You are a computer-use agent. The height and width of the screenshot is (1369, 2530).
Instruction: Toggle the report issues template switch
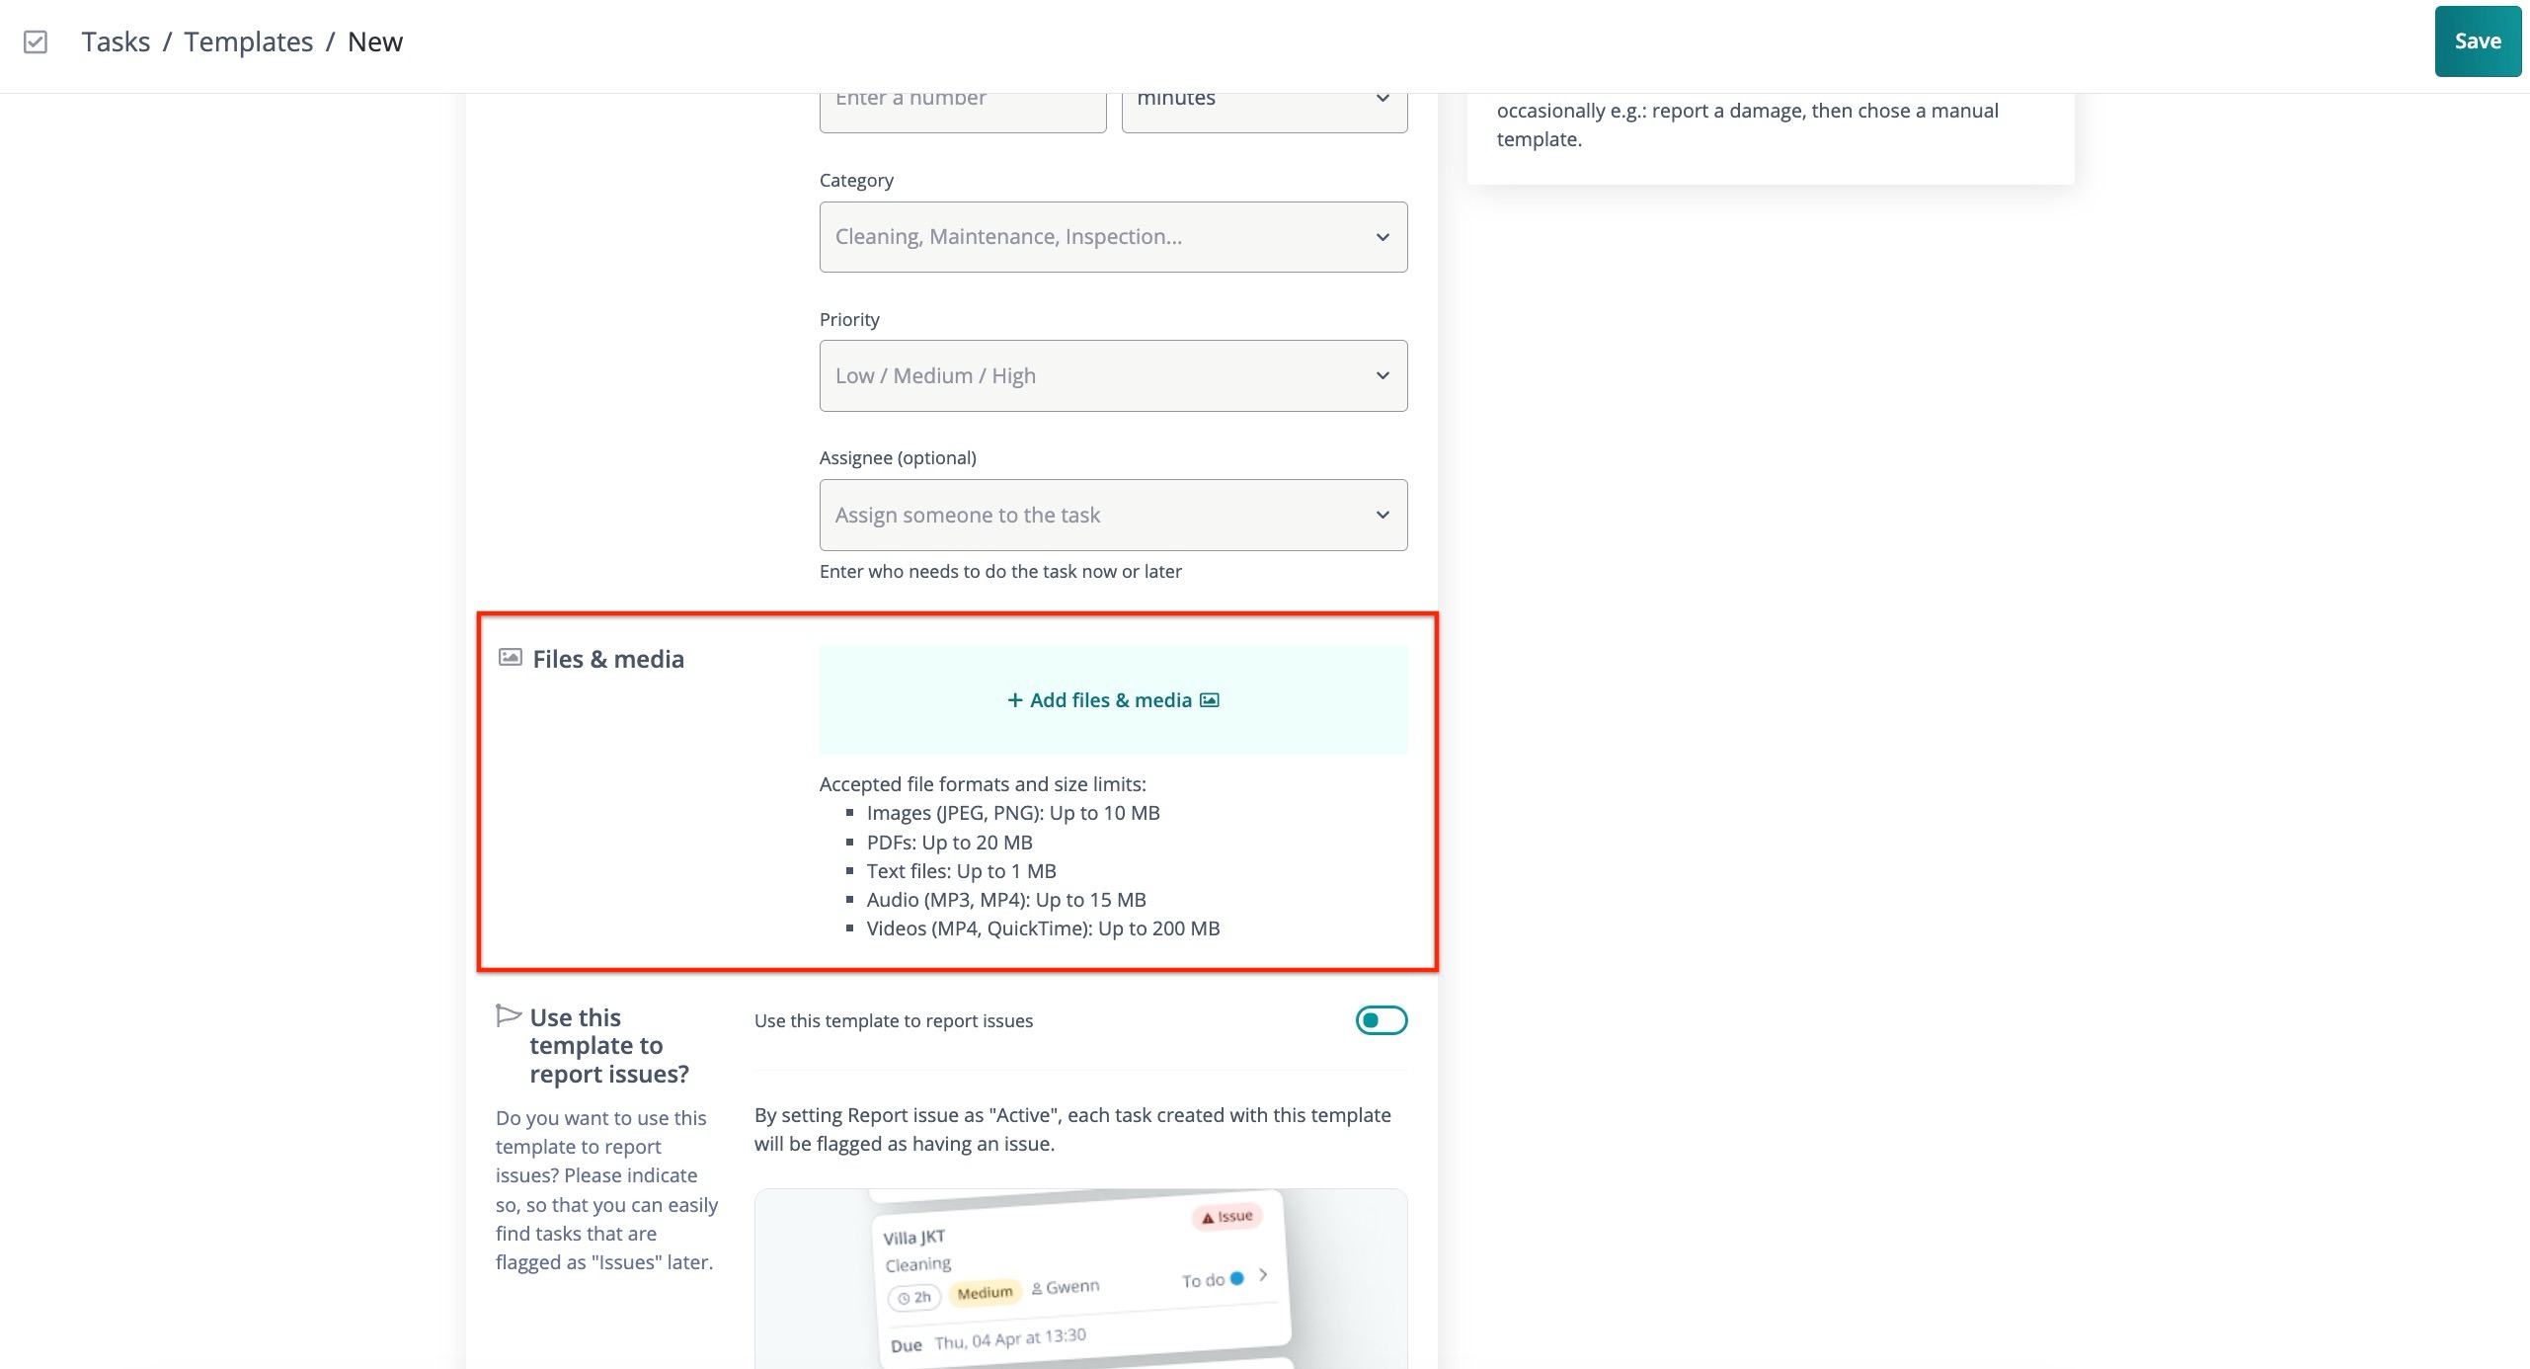pyautogui.click(x=1381, y=1020)
